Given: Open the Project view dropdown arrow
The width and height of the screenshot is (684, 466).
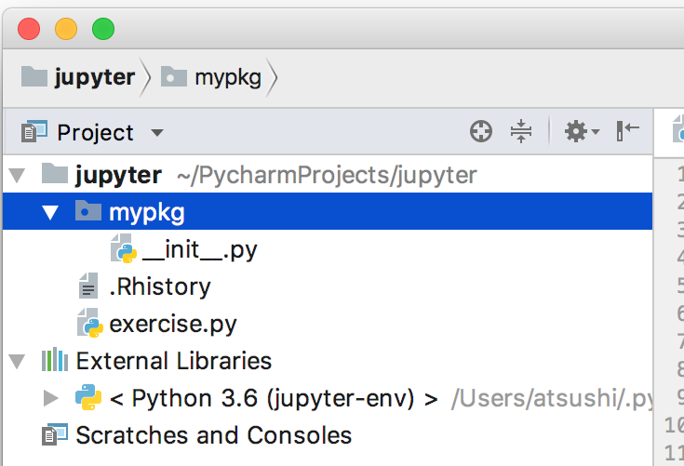Looking at the screenshot, I should pos(157,133).
